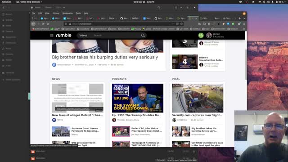Image resolution: width=288 pixels, height=162 pixels.
Task: Click the green upload video icon
Action: pyautogui.click(x=201, y=35)
